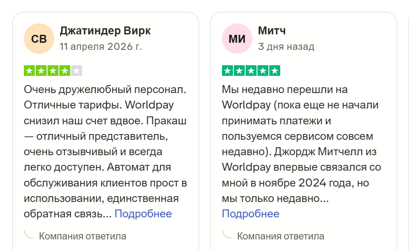Expand Митч's review with Подробнее
The width and height of the screenshot is (410, 250).
250,214
